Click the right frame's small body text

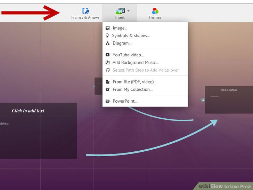pos(215,96)
